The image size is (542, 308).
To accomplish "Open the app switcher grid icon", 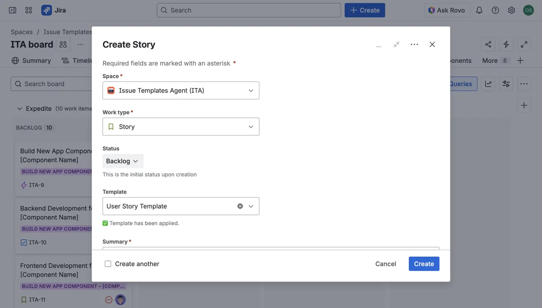I will 29,10.
